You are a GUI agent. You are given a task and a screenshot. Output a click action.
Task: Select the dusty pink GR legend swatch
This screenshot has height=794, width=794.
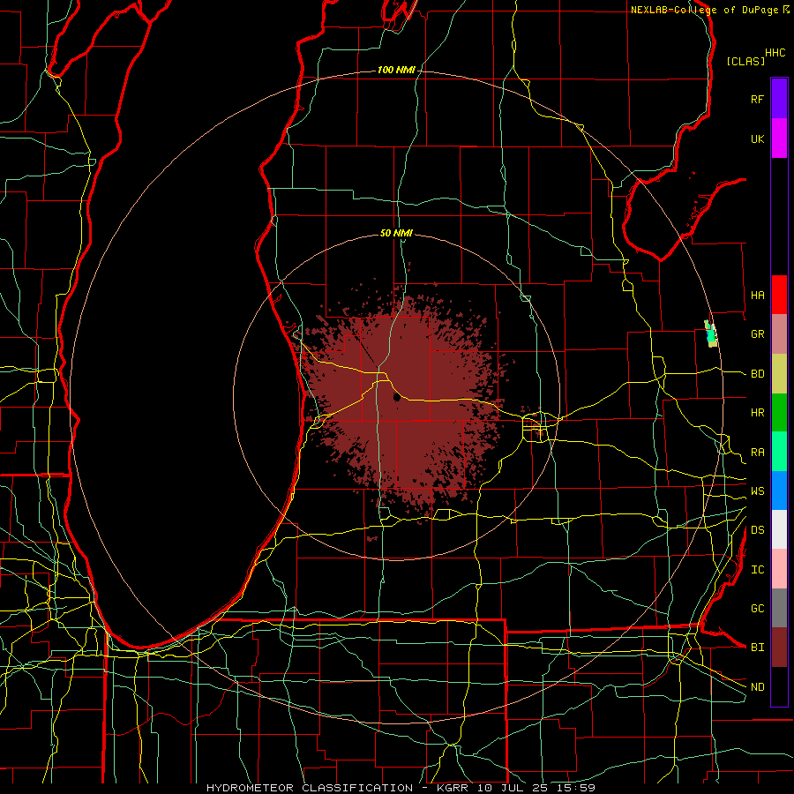pos(779,333)
